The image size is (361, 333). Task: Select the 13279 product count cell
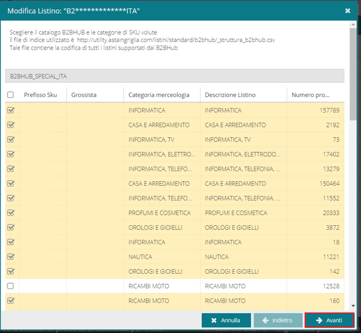315,169
